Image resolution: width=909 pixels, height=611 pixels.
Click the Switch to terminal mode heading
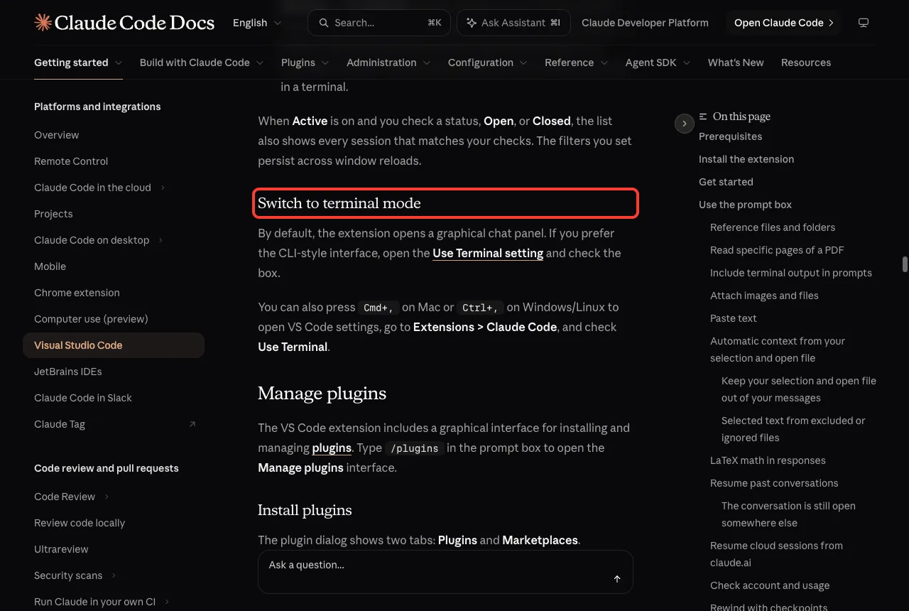pos(339,203)
